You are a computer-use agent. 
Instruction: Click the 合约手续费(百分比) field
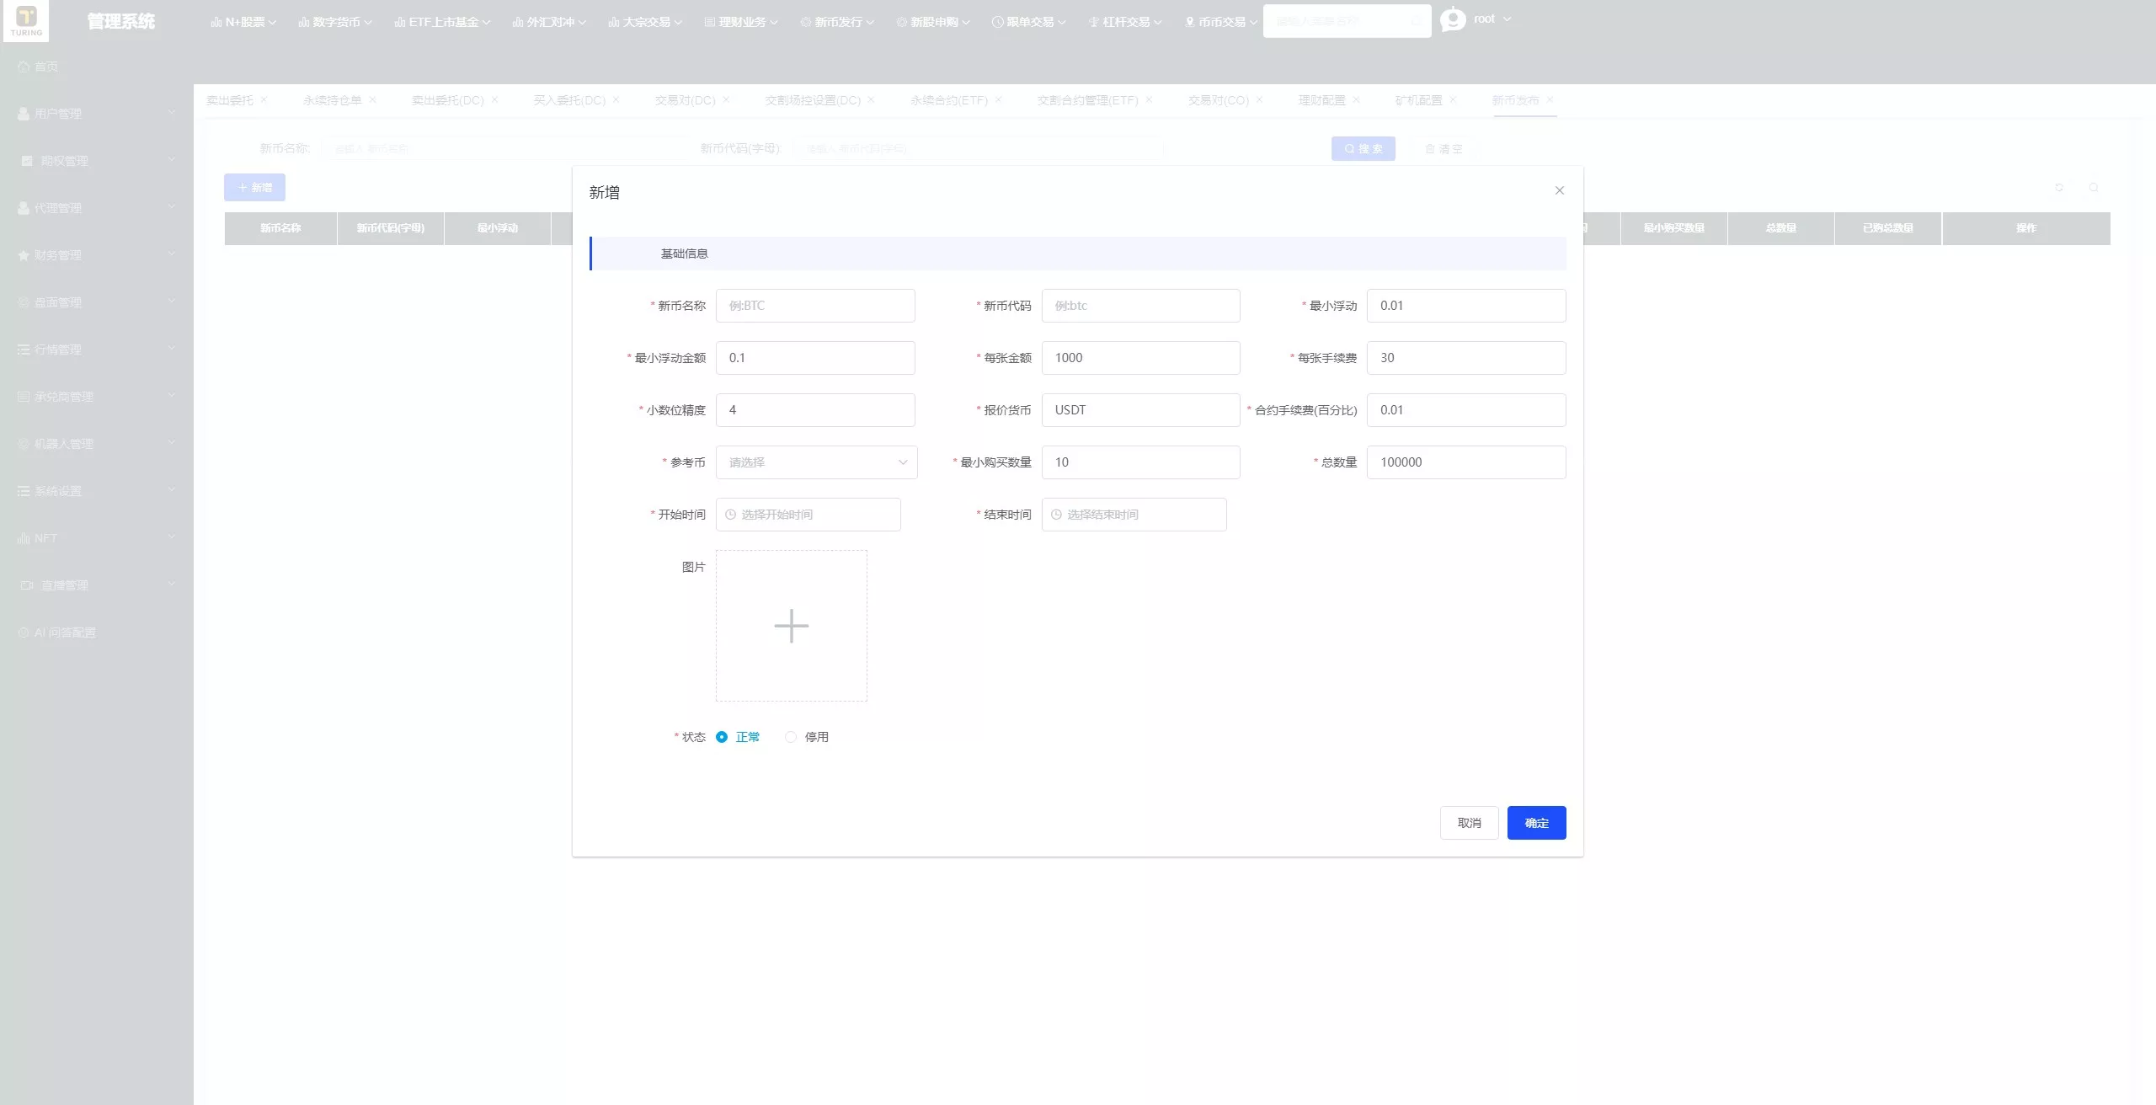click(1466, 410)
